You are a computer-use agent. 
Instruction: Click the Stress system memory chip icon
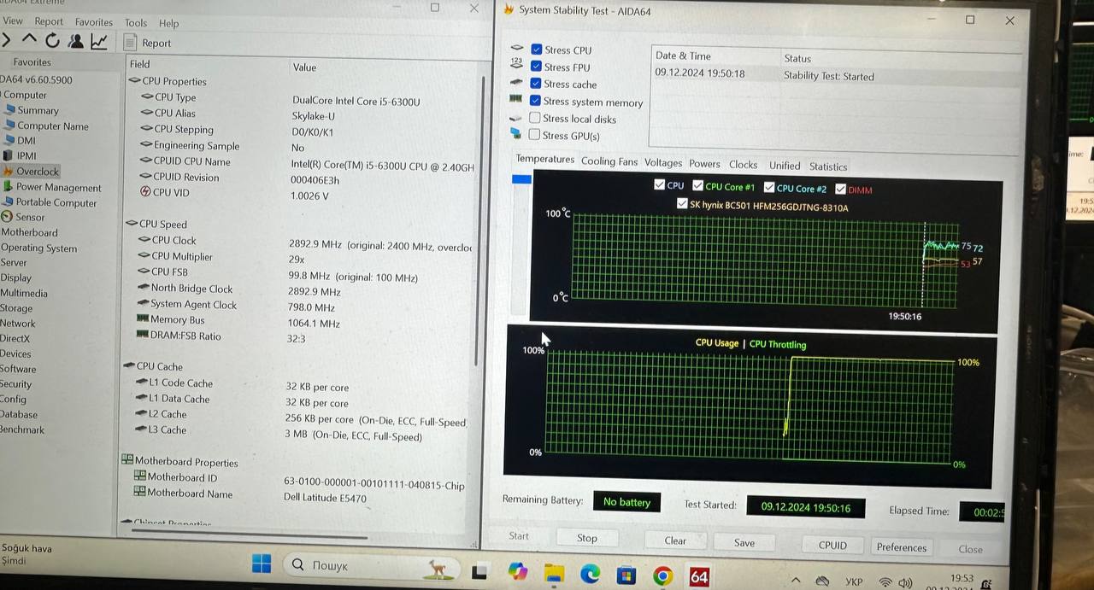coord(515,100)
